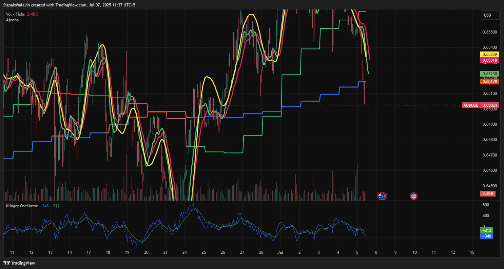Click the 0.65100 price axis value
This screenshot has height=269, width=504.
click(x=489, y=94)
